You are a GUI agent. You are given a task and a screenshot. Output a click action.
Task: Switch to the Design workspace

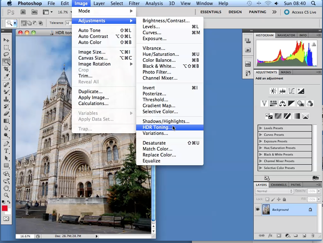(x=235, y=12)
